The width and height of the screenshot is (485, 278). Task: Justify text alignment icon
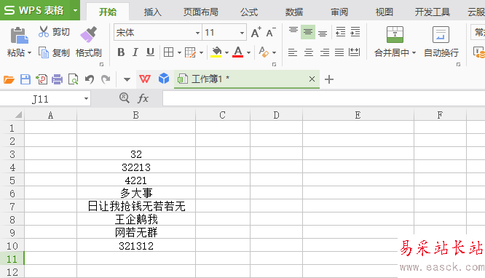click(x=339, y=52)
